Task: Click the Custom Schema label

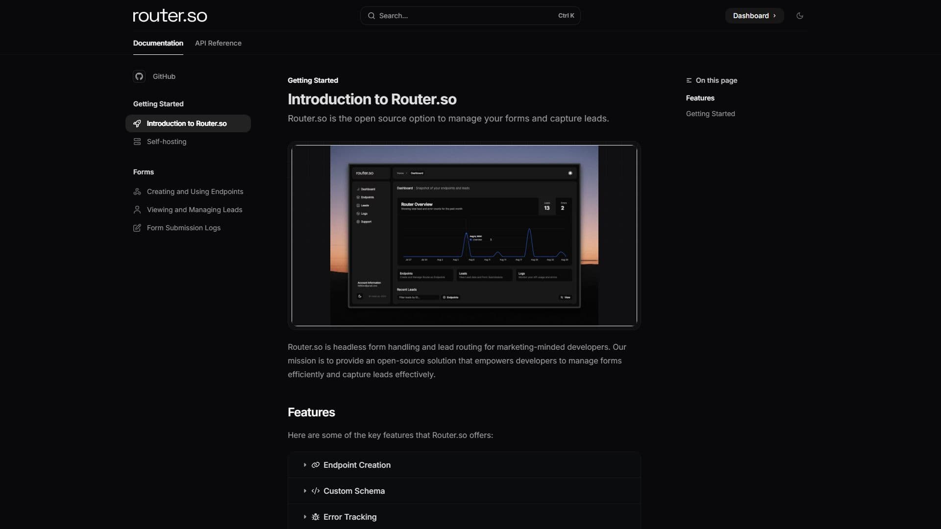Action: [354, 491]
